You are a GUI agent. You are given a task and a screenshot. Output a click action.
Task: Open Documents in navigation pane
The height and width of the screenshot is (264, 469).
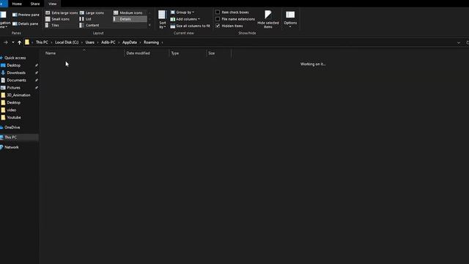click(16, 80)
